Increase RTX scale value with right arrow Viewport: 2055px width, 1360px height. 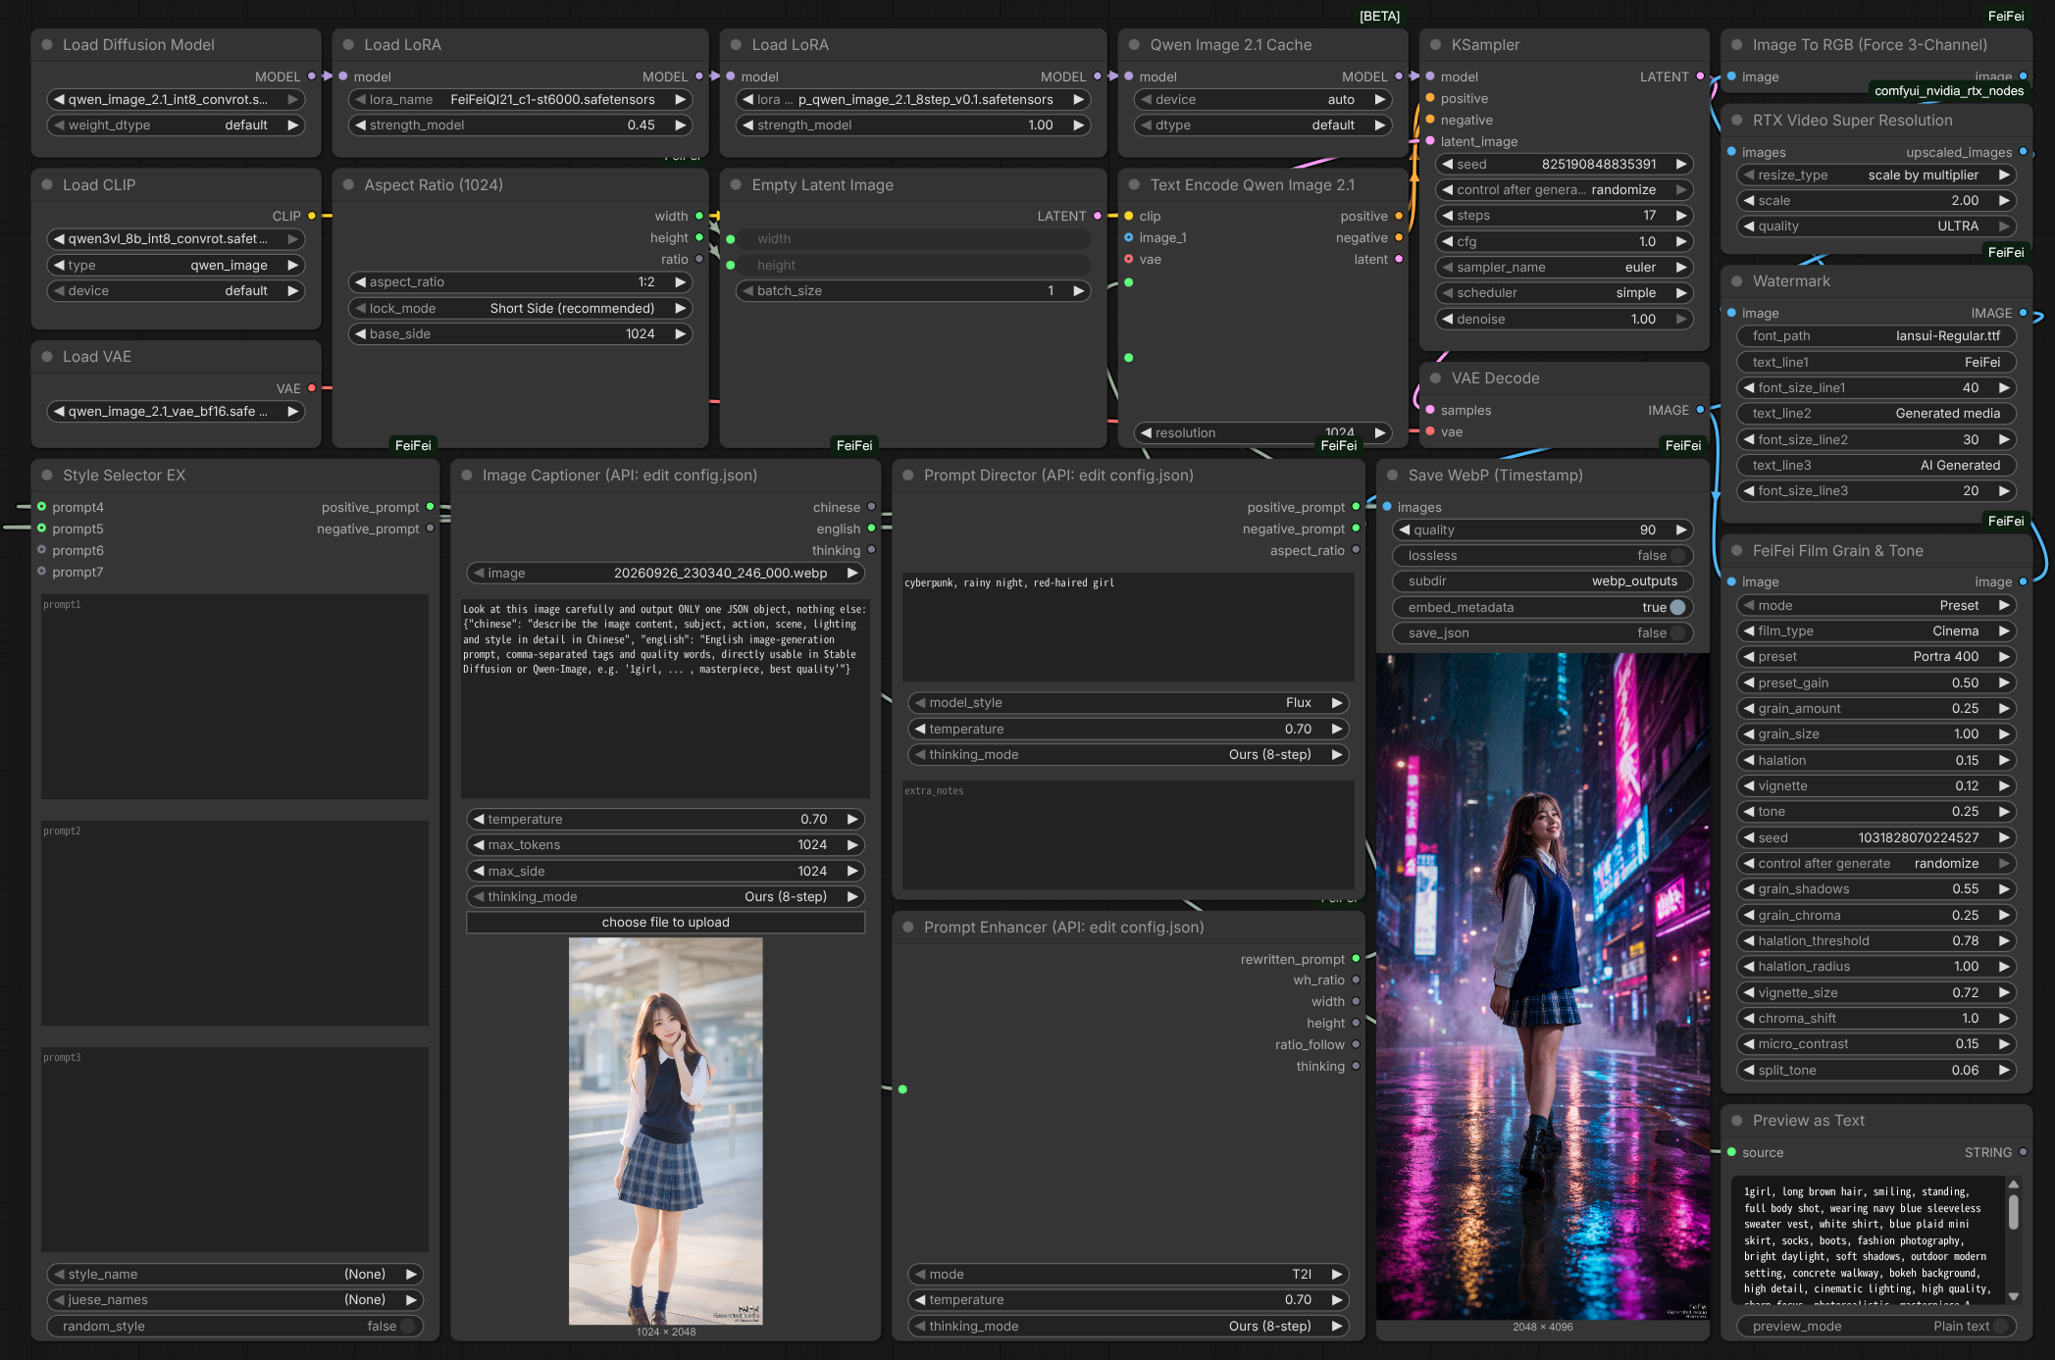[x=2004, y=201]
